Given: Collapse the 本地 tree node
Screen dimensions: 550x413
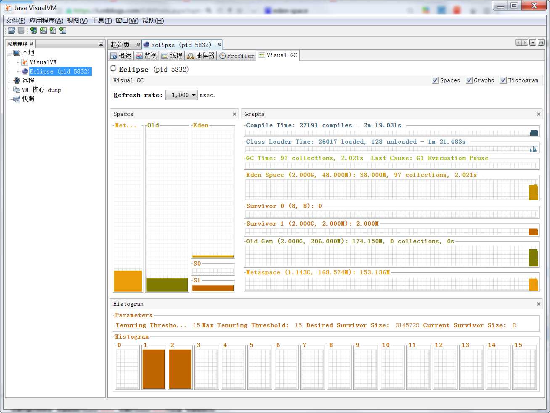Looking at the screenshot, I should click(9, 53).
